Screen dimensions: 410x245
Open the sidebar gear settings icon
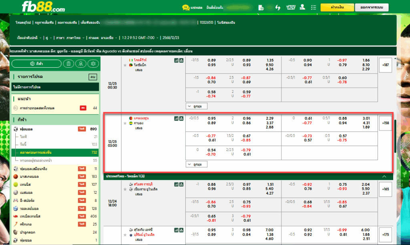(x=93, y=64)
